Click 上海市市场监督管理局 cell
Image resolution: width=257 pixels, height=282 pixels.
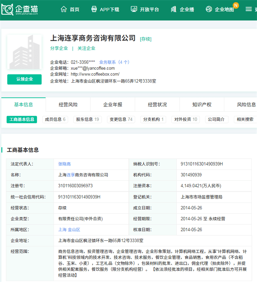coord(202,197)
